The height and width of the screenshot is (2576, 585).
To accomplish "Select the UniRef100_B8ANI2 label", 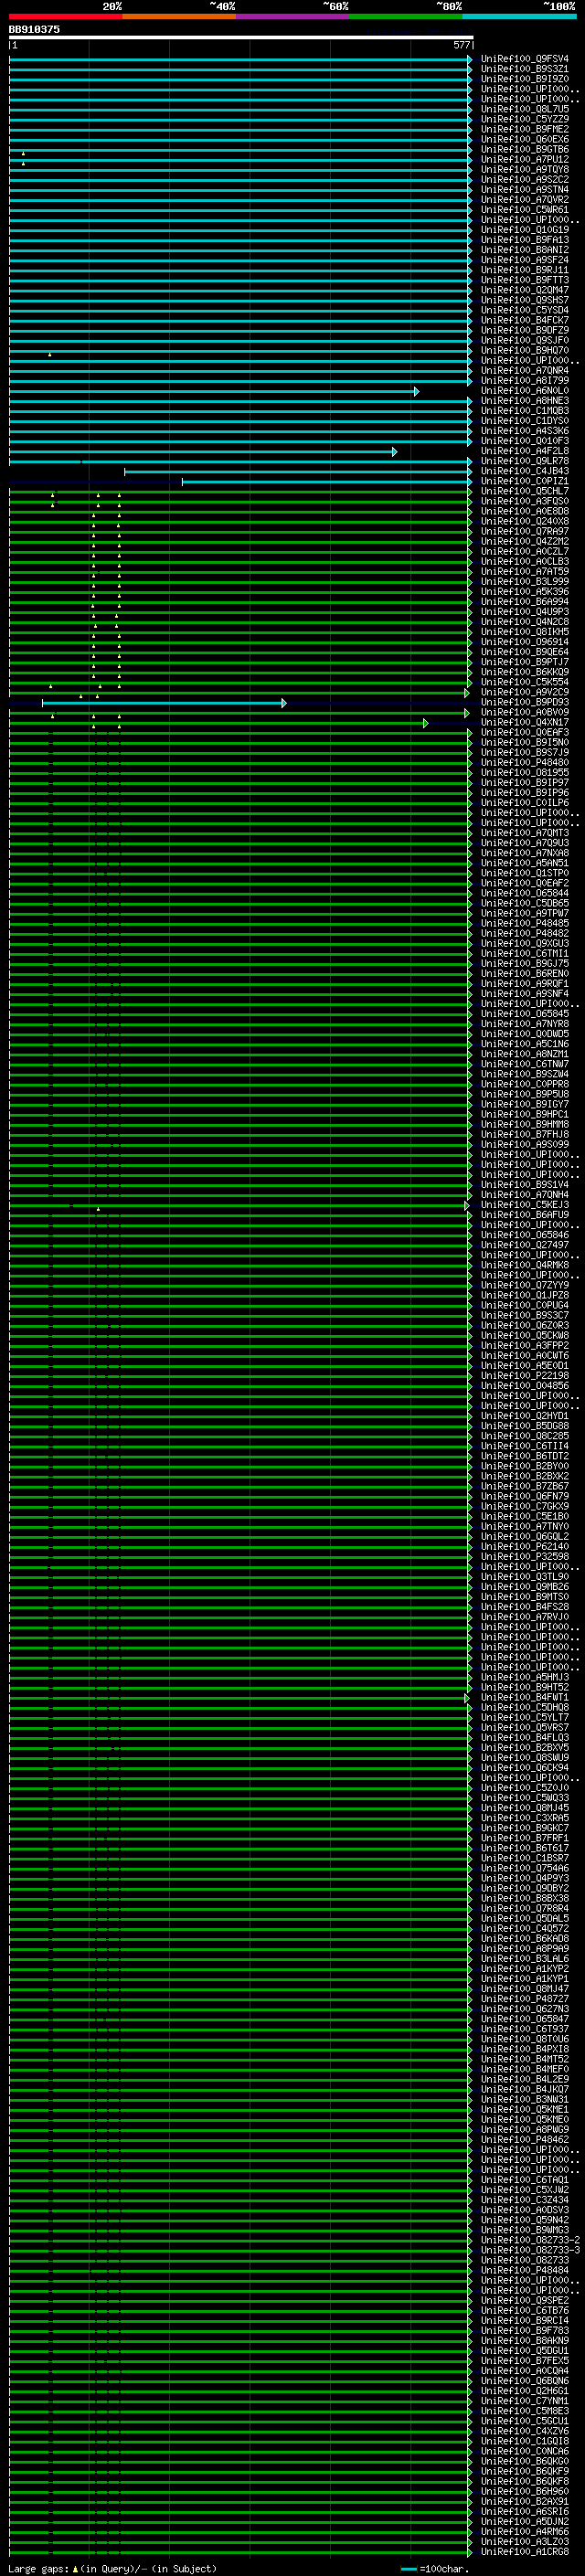I will (x=525, y=249).
